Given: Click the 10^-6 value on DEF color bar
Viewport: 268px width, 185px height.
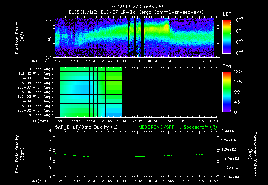Looking at the screenshot, I should tap(238, 53).
